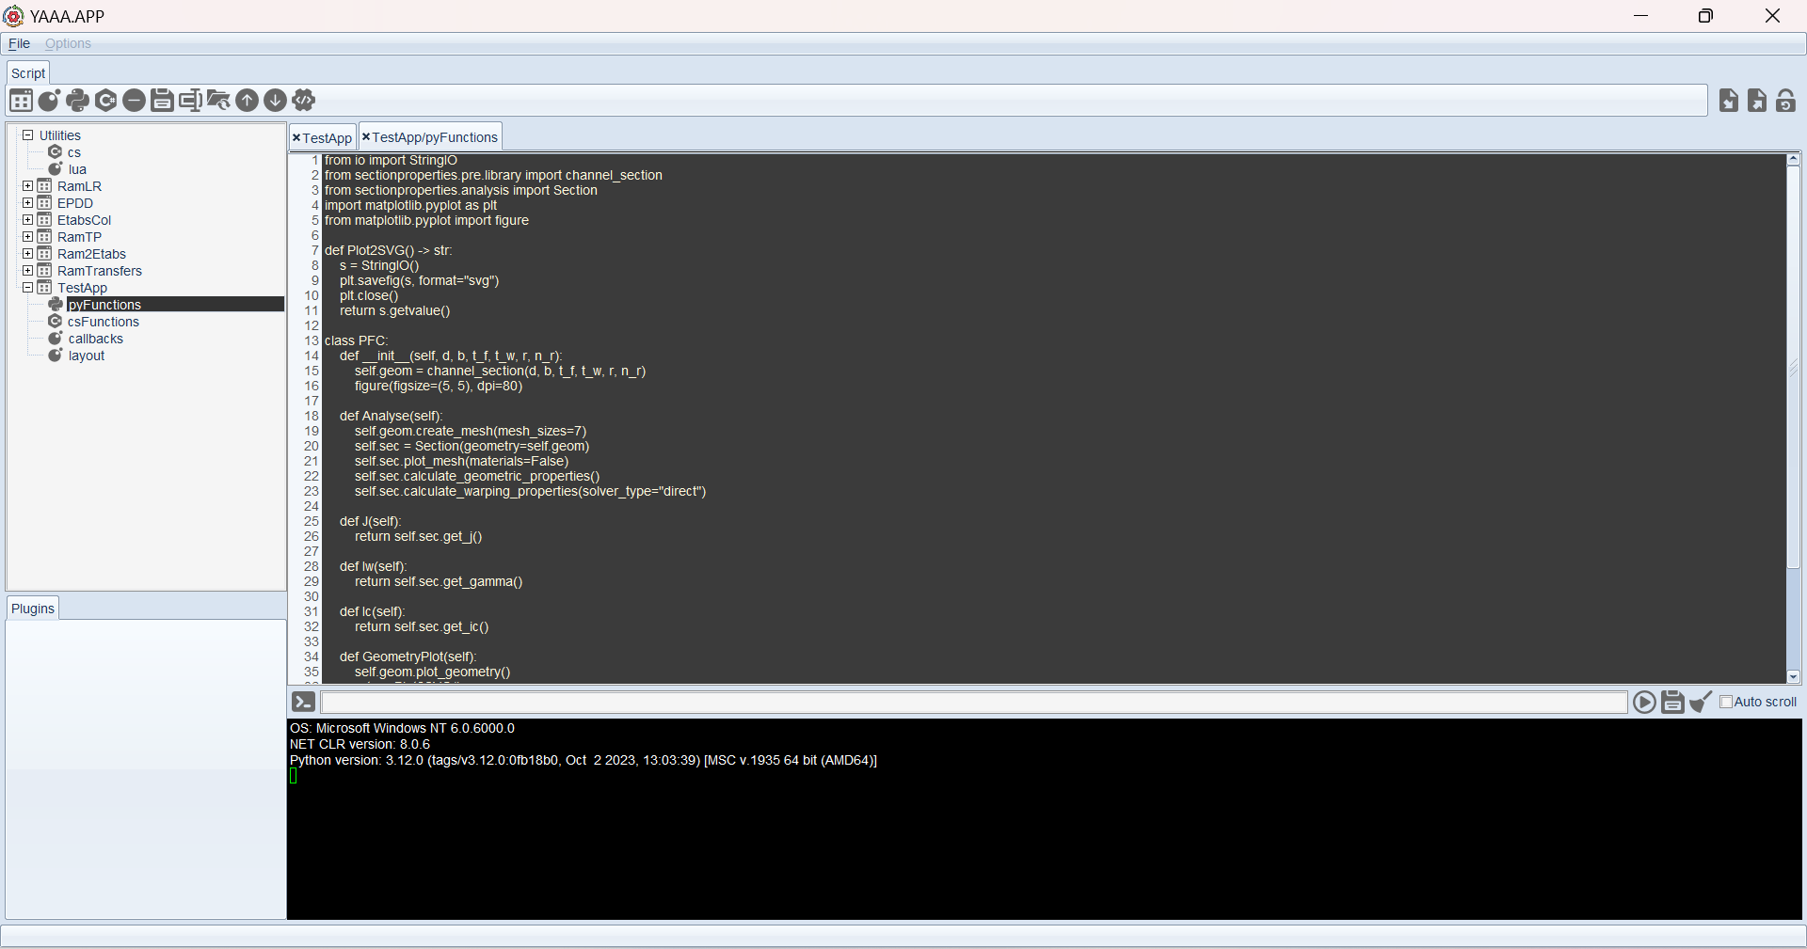Click the 'class PFC:' line in editor
Image resolution: width=1807 pixels, height=949 pixels.
pos(356,340)
